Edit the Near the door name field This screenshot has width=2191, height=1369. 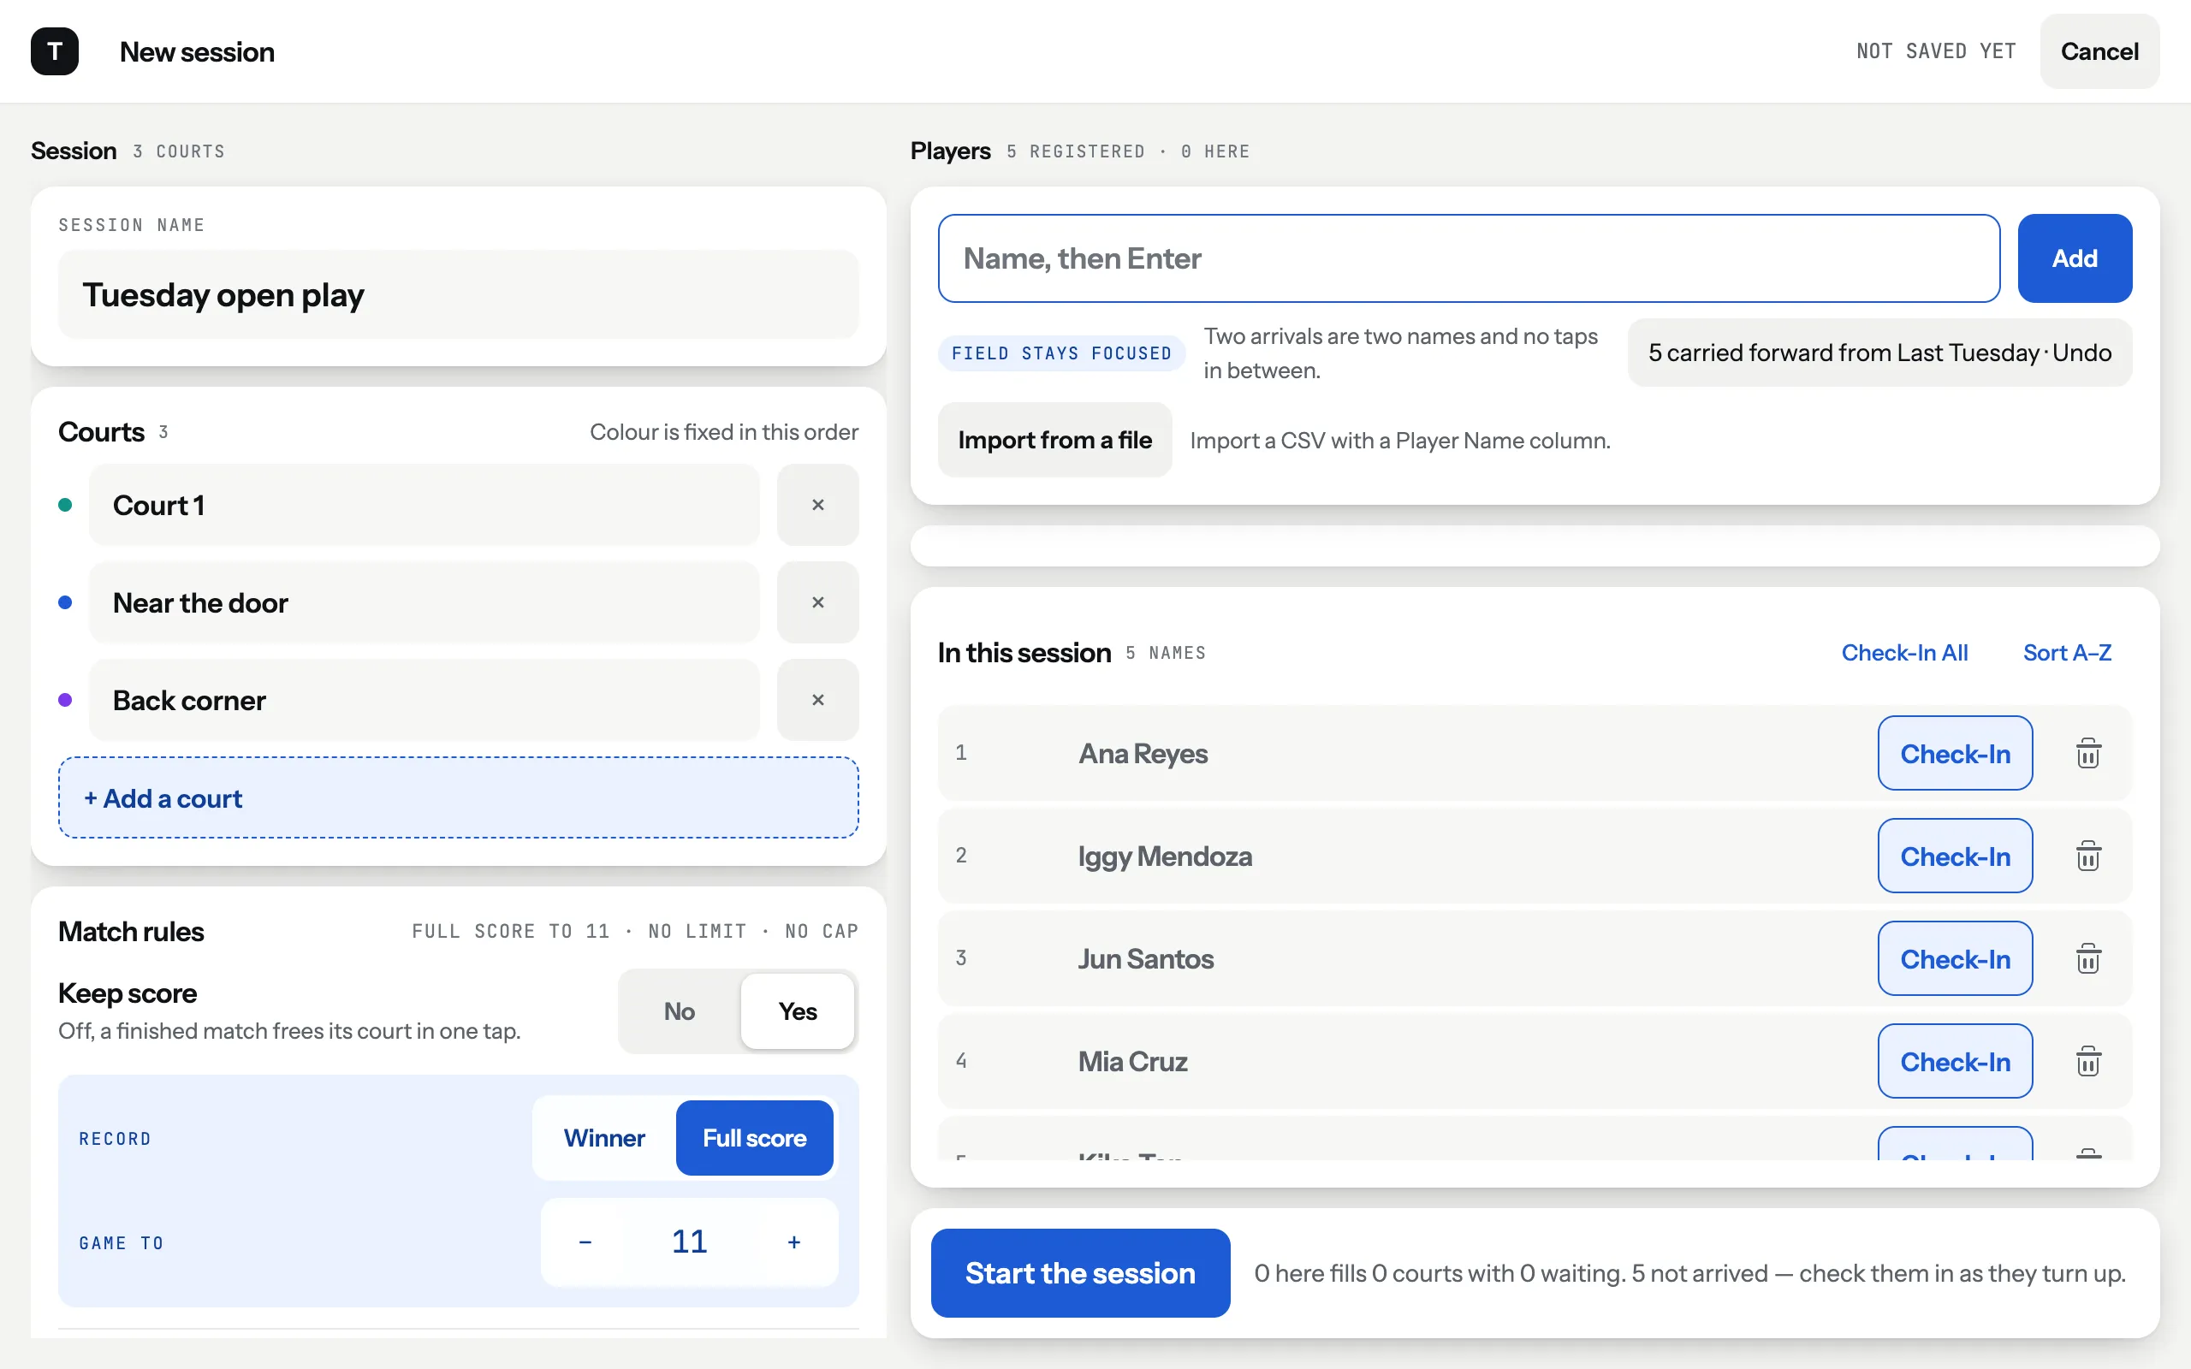click(x=424, y=602)
